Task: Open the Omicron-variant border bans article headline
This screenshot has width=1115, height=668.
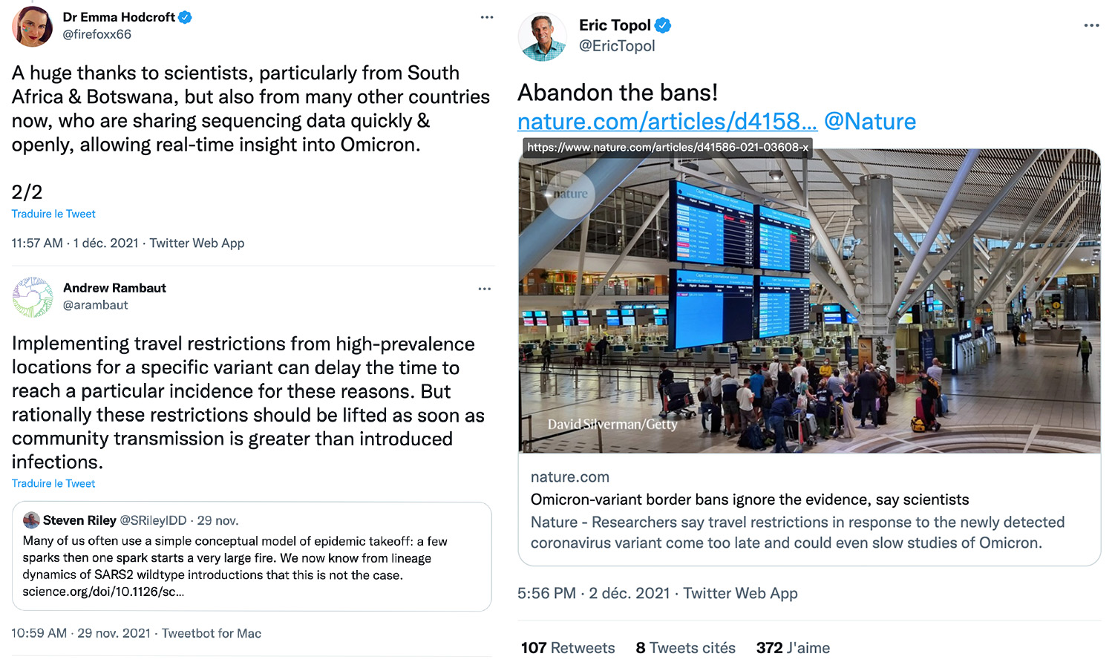Action: click(x=750, y=500)
